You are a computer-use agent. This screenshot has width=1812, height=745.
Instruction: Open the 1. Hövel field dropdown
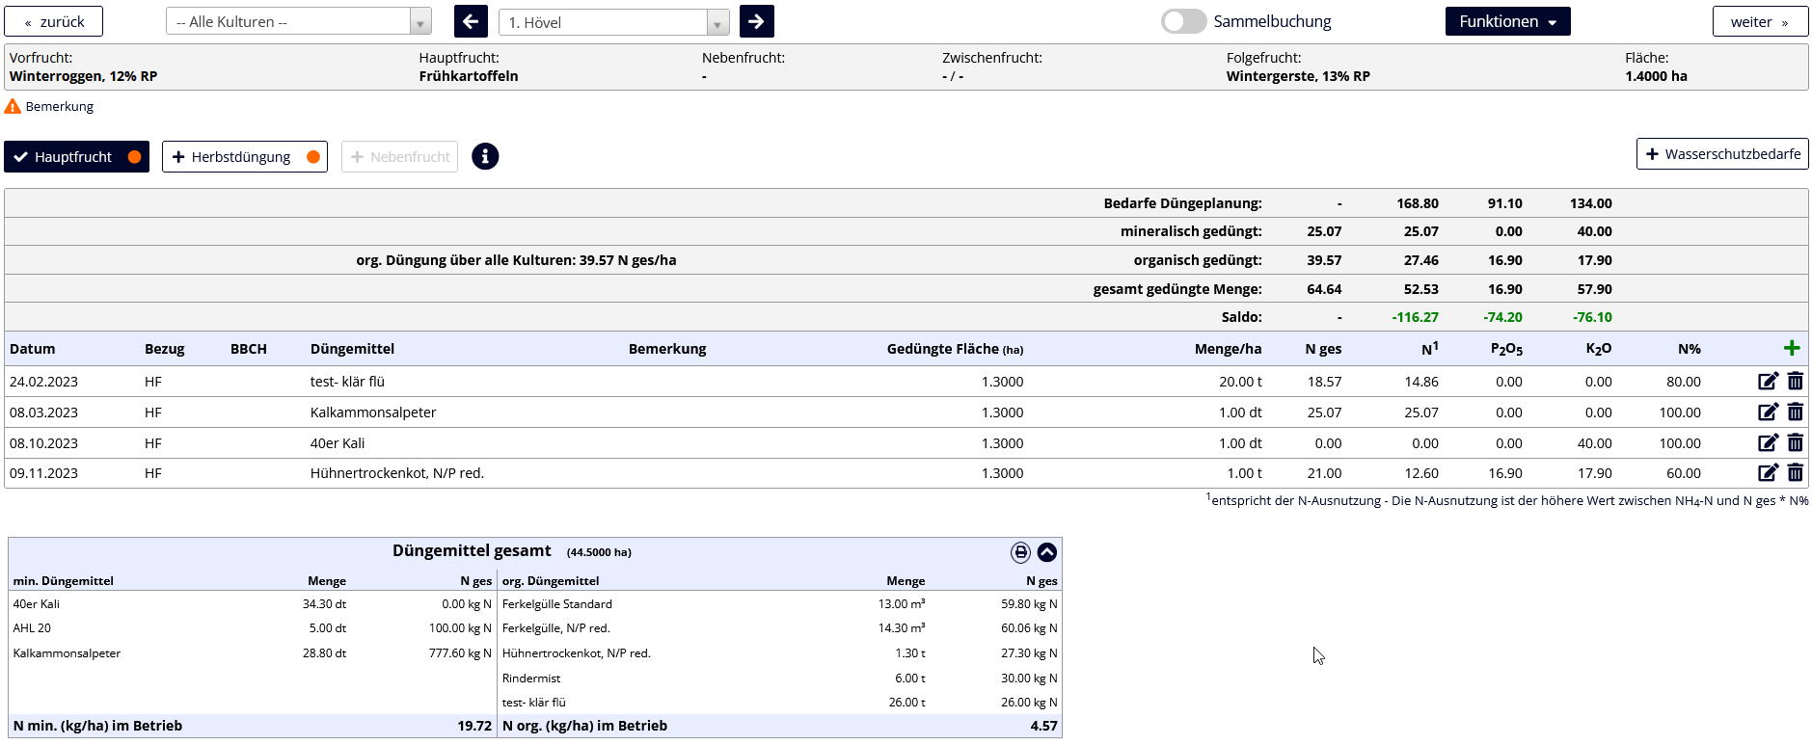click(613, 22)
